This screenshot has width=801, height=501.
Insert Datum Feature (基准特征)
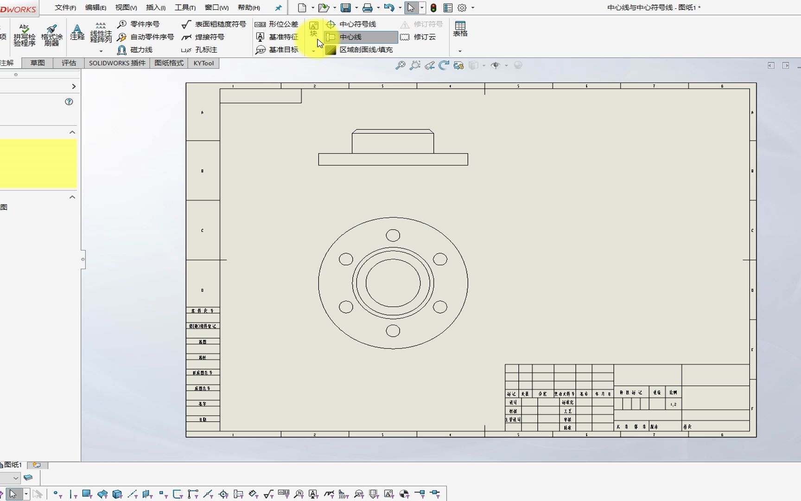[277, 37]
